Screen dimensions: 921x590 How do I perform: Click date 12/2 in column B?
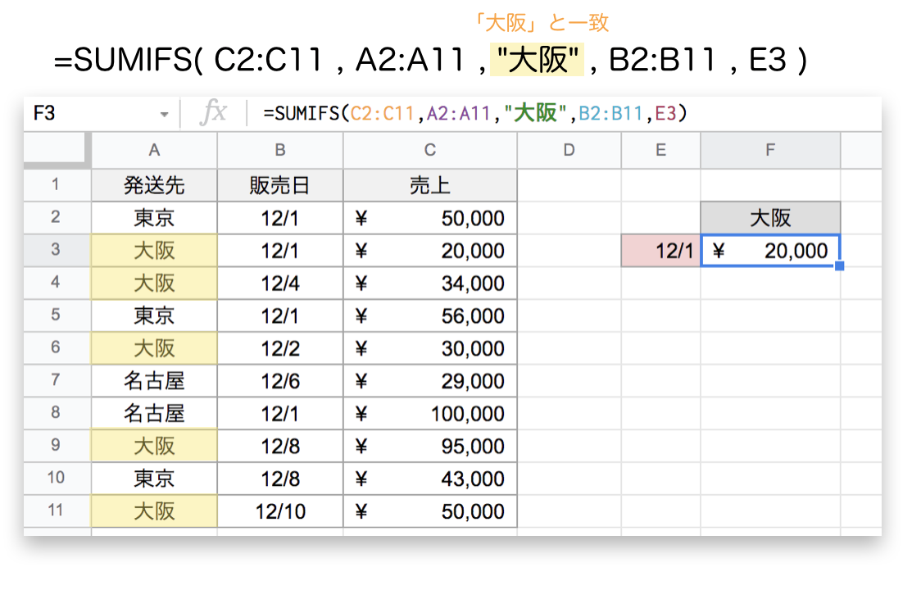pyautogui.click(x=280, y=348)
